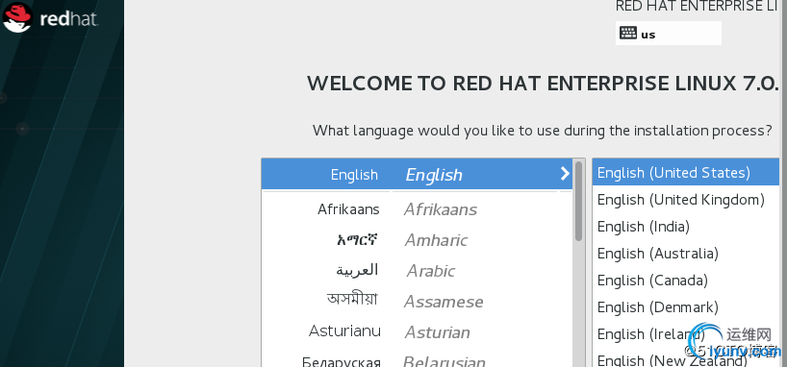The width and height of the screenshot is (787, 367).
Task: Select English (Canada) locale
Action: [x=686, y=281]
